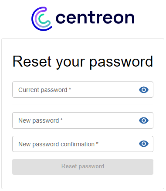Click the divider line under Current password

coord(83,105)
